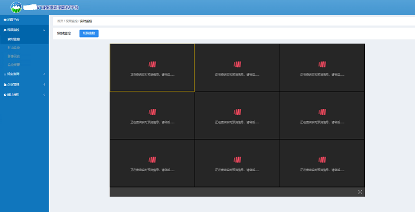
Task: Open 影像回放 in the sidebar submenu
Action: pos(14,56)
